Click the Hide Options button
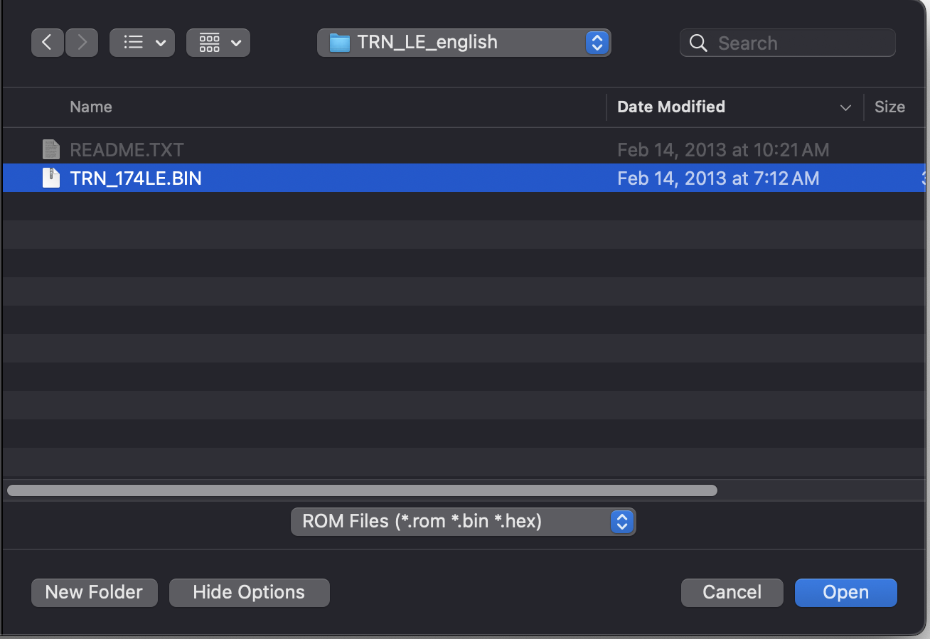This screenshot has width=930, height=639. click(249, 592)
